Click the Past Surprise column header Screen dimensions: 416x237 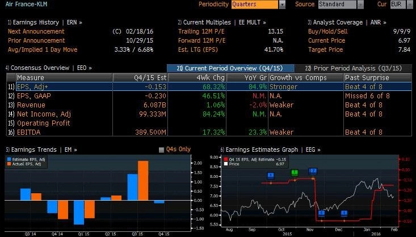tap(377, 78)
